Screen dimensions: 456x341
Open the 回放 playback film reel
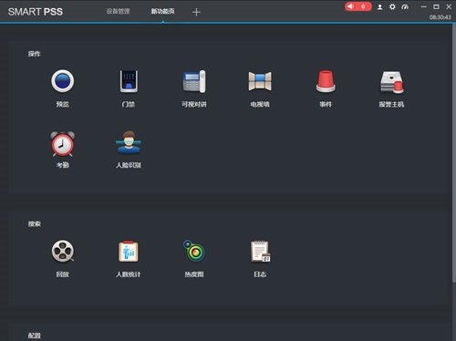coord(62,252)
